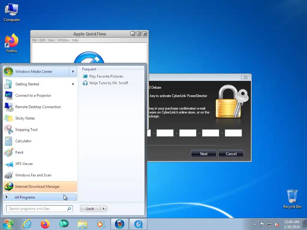The height and width of the screenshot is (230, 307).
Task: Expand the Getting Started submenu arrow
Action: [73, 84]
